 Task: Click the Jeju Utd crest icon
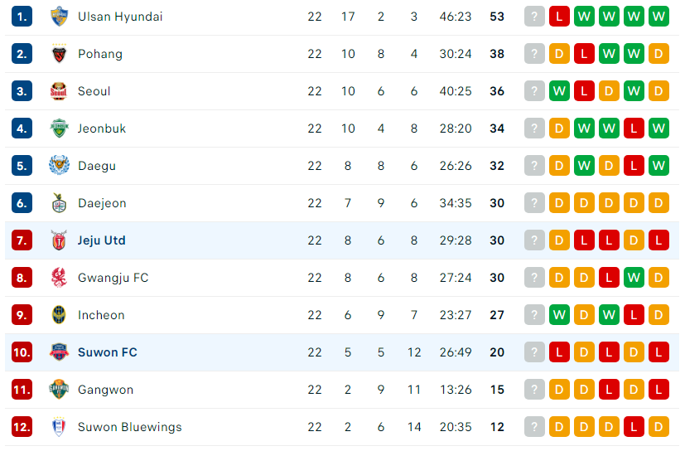[x=59, y=240]
